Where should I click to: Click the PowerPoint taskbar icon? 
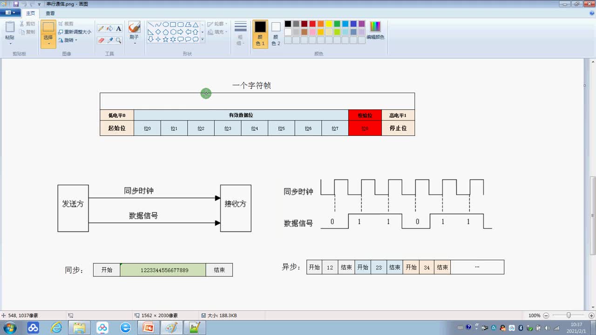[x=149, y=328]
